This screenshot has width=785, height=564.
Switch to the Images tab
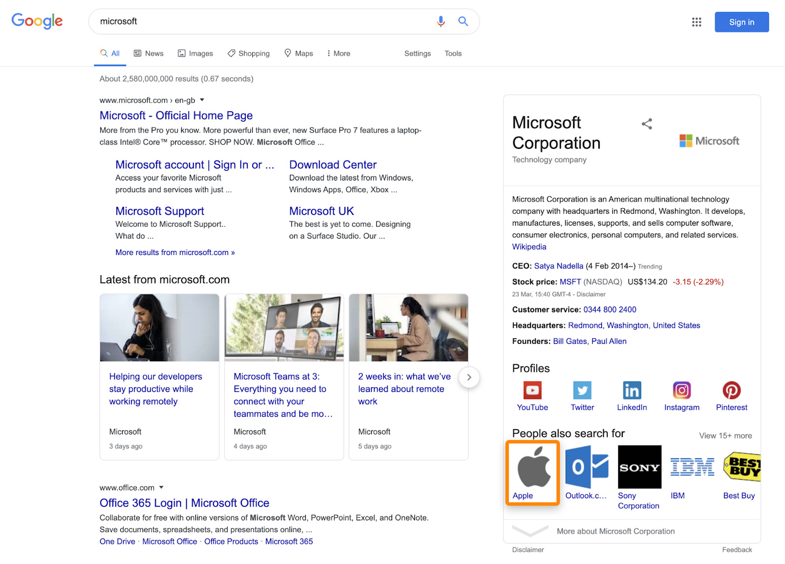point(195,53)
